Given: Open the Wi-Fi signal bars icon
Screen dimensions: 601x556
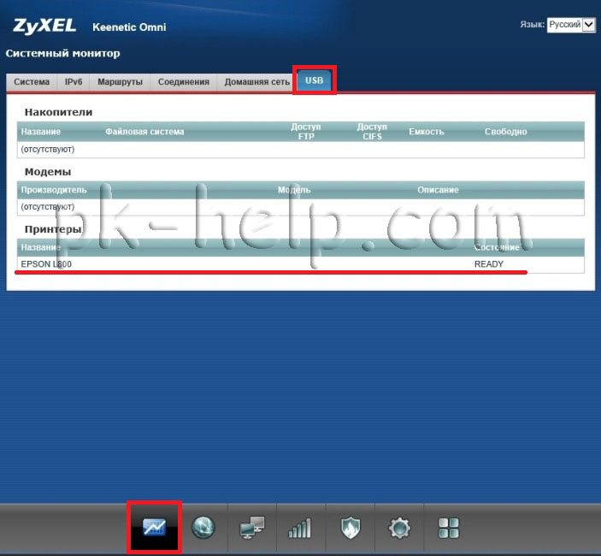Looking at the screenshot, I should click(301, 528).
